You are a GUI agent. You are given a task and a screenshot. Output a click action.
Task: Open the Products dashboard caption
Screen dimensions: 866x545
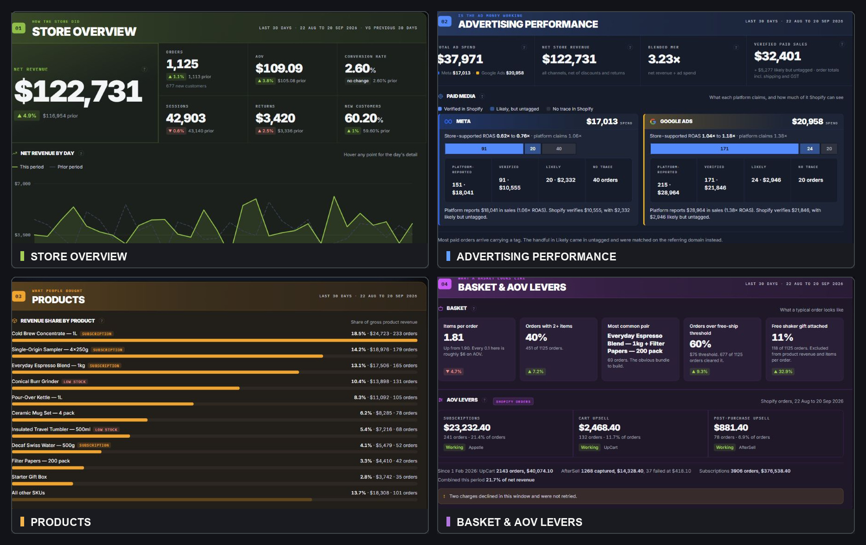(60, 522)
